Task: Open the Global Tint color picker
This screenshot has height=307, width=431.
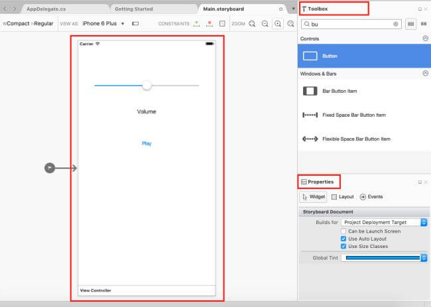Action: click(384, 258)
